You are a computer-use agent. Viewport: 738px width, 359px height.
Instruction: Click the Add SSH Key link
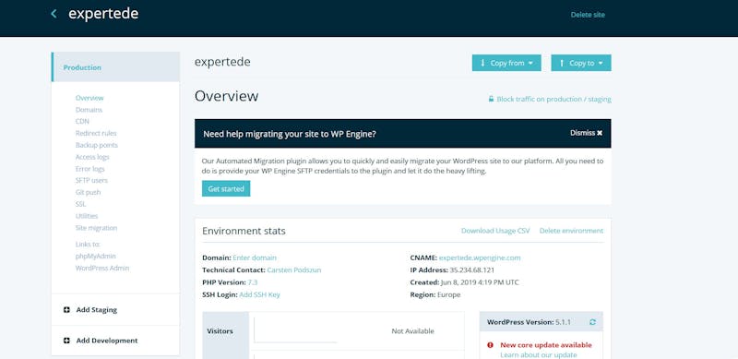point(260,294)
